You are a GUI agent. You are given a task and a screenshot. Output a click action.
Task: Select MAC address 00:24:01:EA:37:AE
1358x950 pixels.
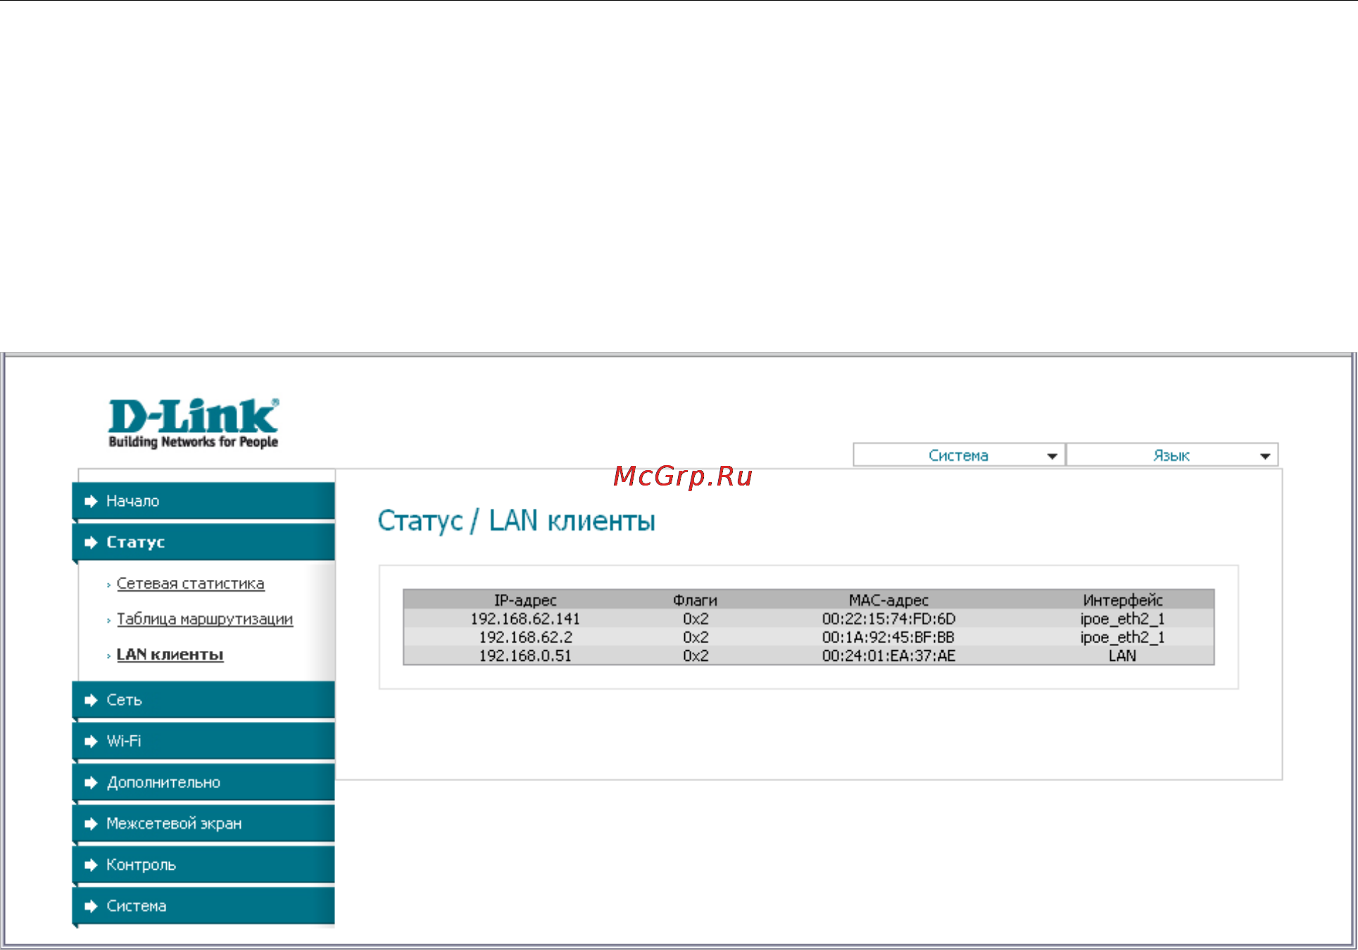pos(888,655)
